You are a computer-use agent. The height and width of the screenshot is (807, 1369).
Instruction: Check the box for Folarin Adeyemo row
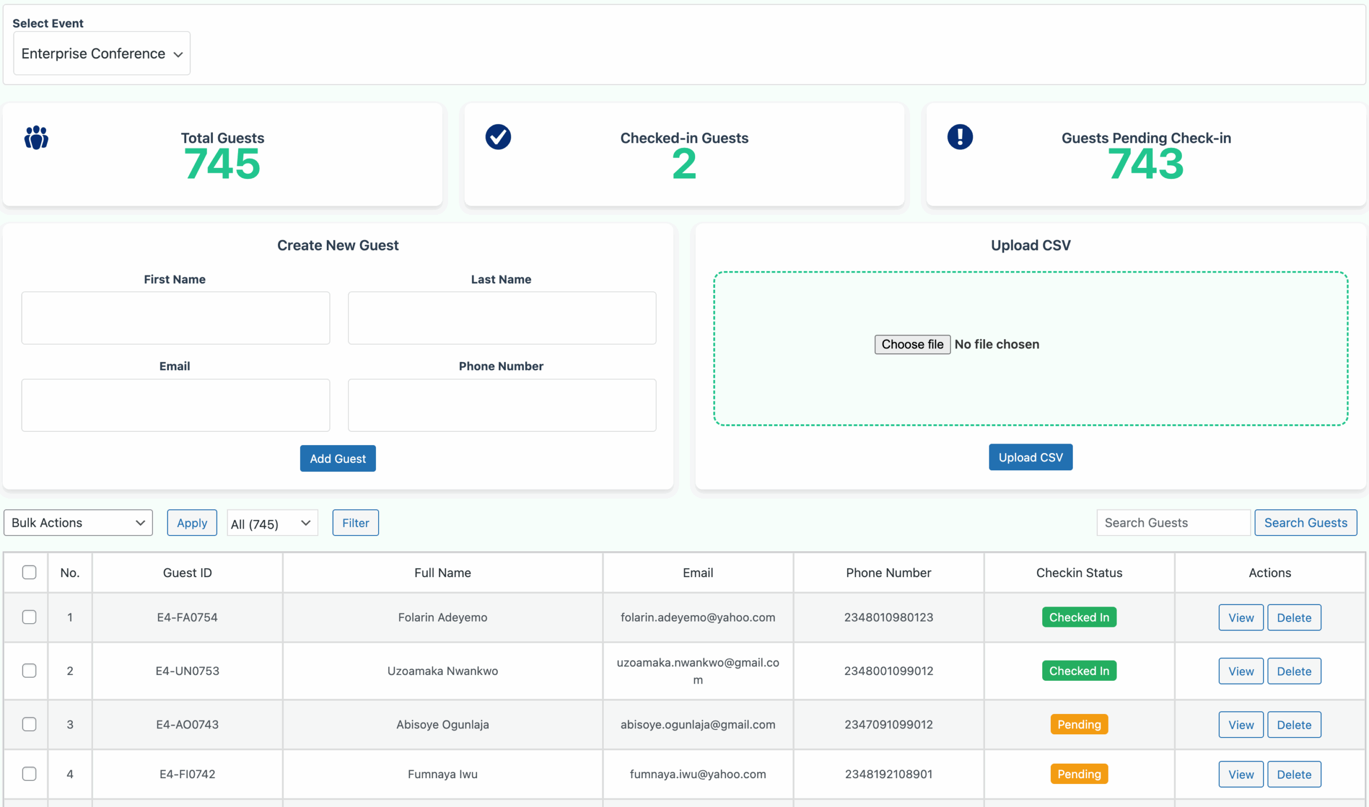coord(29,617)
